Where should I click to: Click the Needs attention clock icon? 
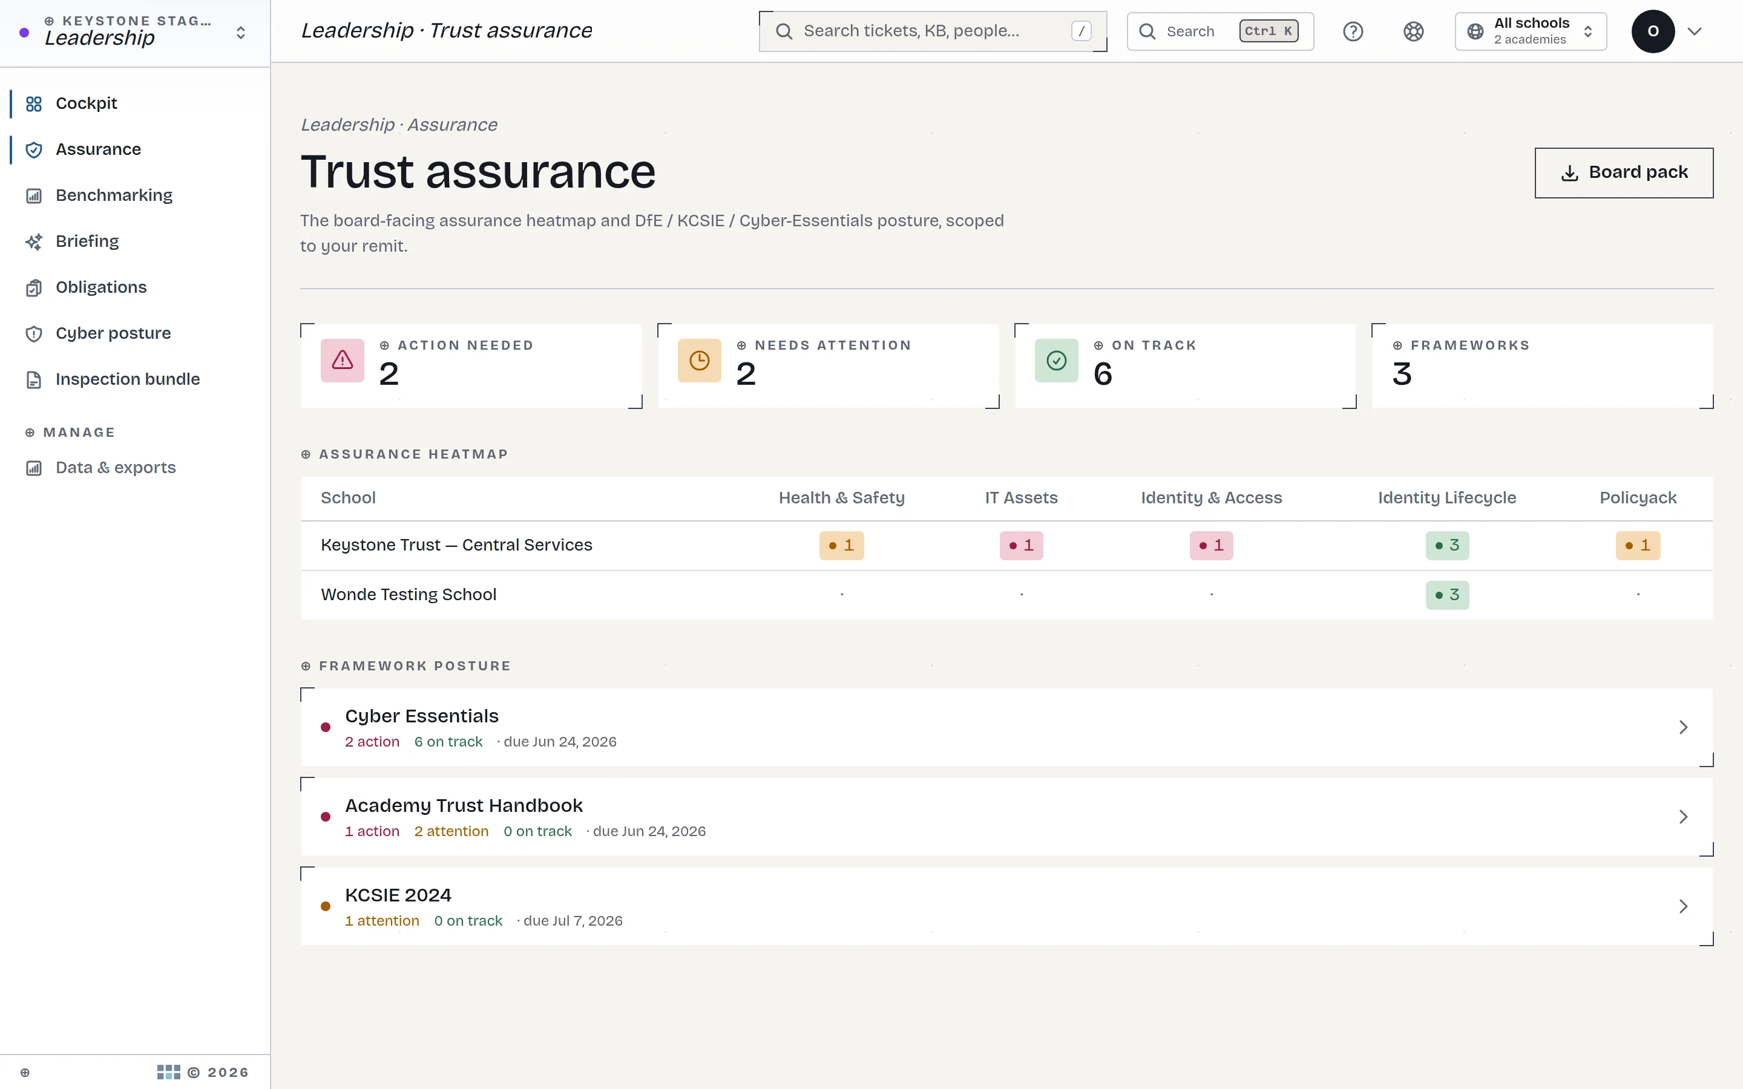click(x=700, y=360)
